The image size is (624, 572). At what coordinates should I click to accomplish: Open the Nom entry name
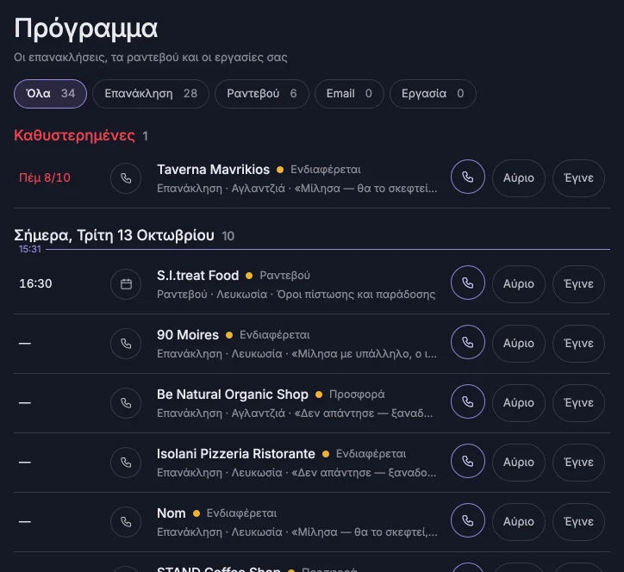pos(172,513)
